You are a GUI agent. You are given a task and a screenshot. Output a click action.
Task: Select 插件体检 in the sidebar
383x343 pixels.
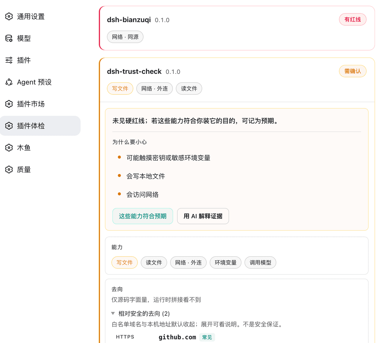pyautogui.click(x=40, y=126)
